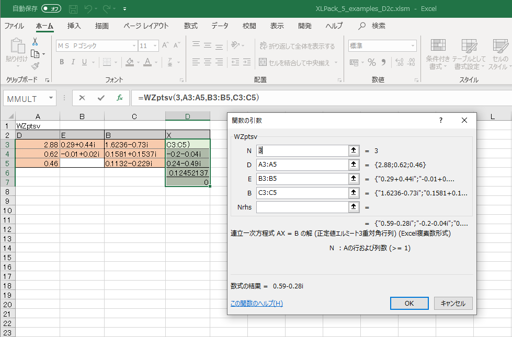Screen dimensions: 512x337
Task: Expand the font size dropdown
Action: point(155,46)
